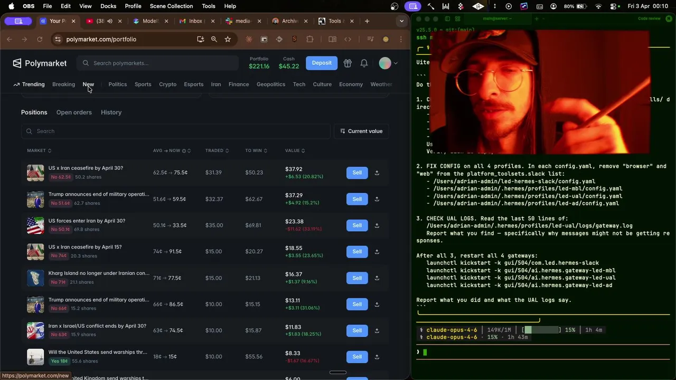Switch to Open orders tab

pos(74,112)
